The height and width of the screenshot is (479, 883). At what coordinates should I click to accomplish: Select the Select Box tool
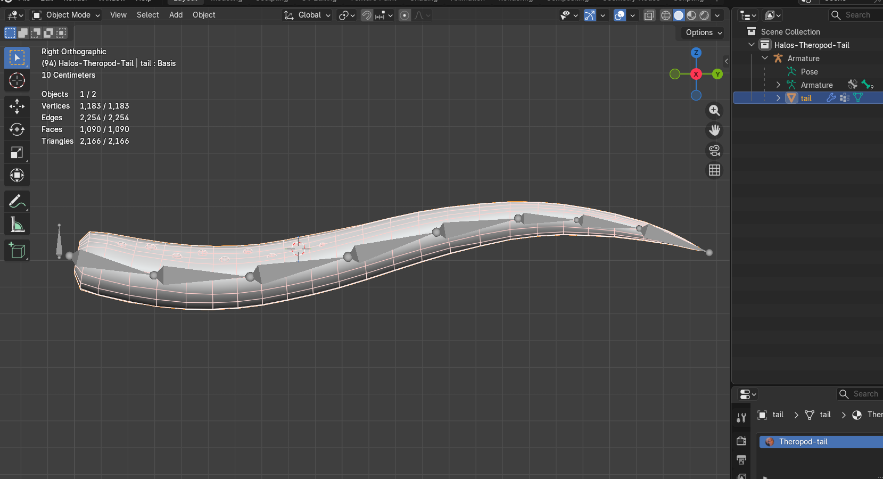pos(17,57)
